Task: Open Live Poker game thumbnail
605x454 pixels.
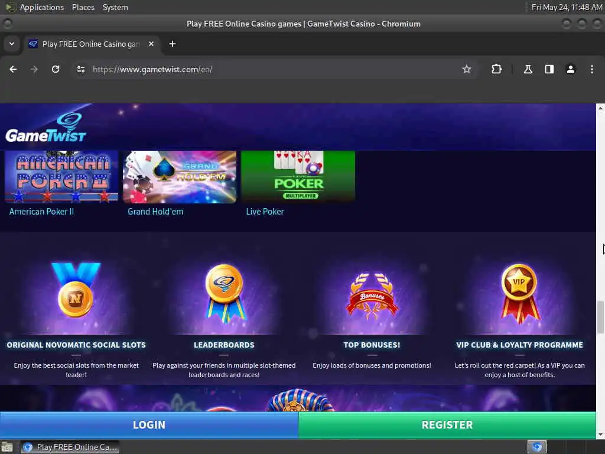Action: click(x=298, y=177)
